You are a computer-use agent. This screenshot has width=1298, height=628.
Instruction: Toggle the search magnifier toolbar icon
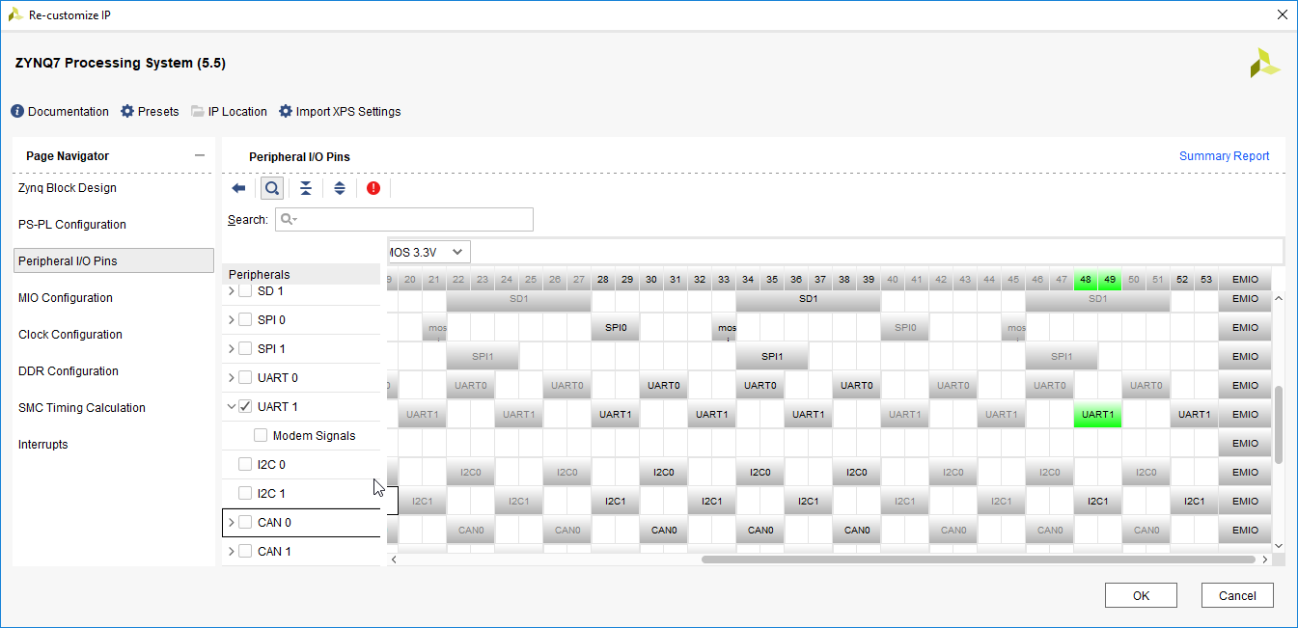click(x=272, y=188)
